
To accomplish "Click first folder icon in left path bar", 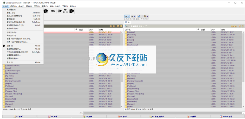I will tap(111, 26).
